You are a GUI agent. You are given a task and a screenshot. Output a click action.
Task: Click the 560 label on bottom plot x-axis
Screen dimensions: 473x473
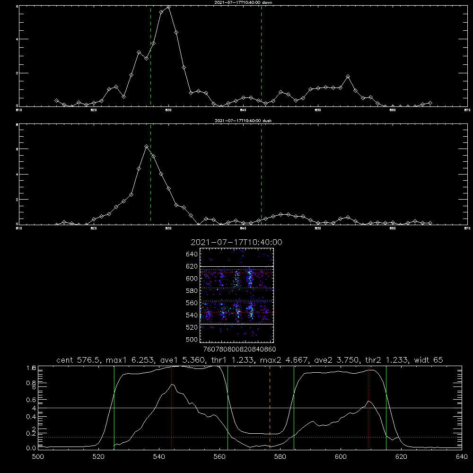point(219,457)
